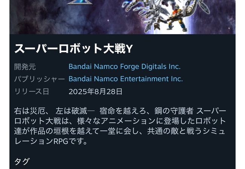Click the orange and blue robot in banner

pos(176,18)
